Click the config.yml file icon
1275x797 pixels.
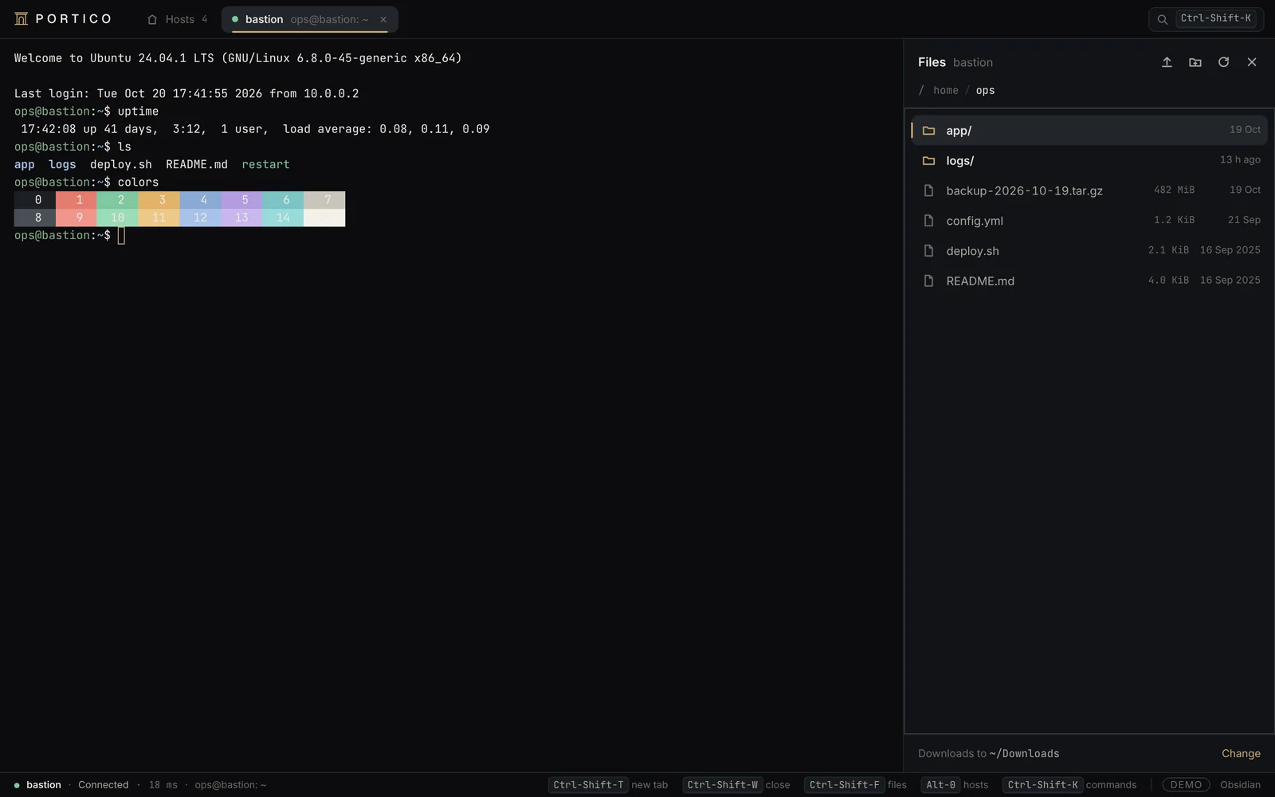928,221
